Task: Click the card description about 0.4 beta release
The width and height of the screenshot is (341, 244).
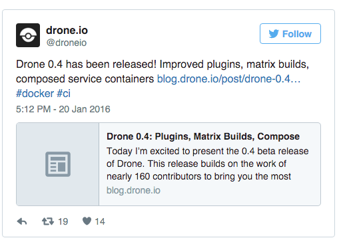Action: pyautogui.click(x=207, y=164)
